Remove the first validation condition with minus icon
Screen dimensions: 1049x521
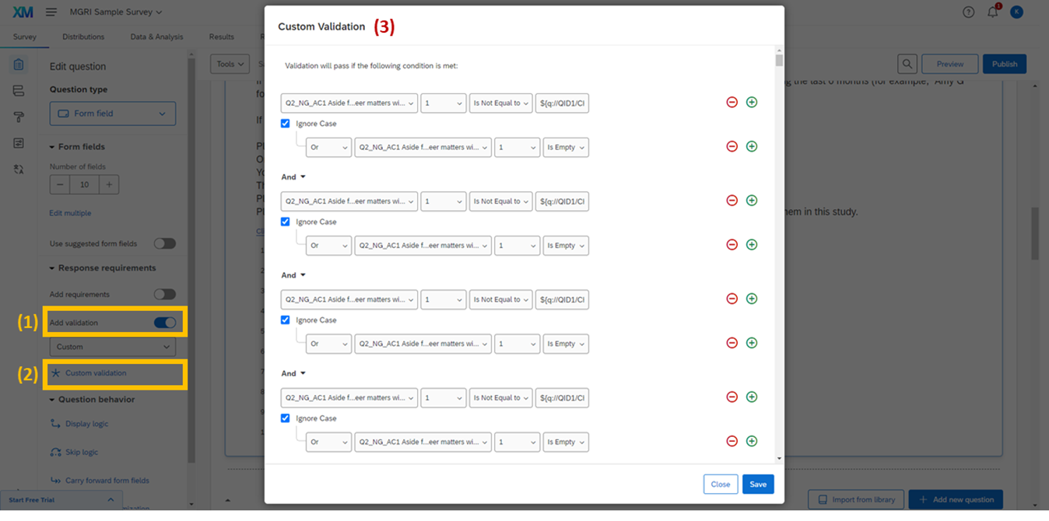(731, 102)
